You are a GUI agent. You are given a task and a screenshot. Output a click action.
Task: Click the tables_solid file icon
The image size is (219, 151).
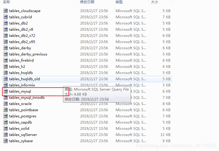pyautogui.click(x=6, y=128)
